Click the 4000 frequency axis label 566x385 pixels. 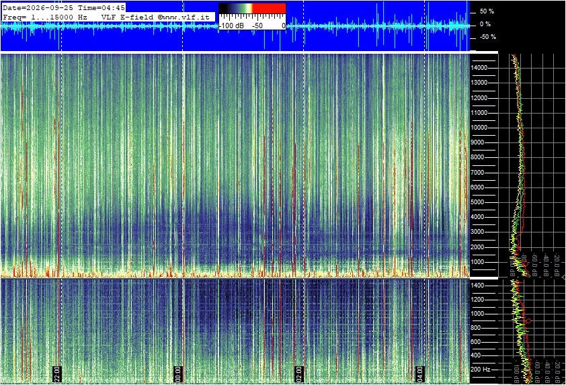pos(477,217)
